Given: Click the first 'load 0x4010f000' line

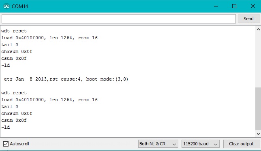Looking at the screenshot, I should 49,38.
